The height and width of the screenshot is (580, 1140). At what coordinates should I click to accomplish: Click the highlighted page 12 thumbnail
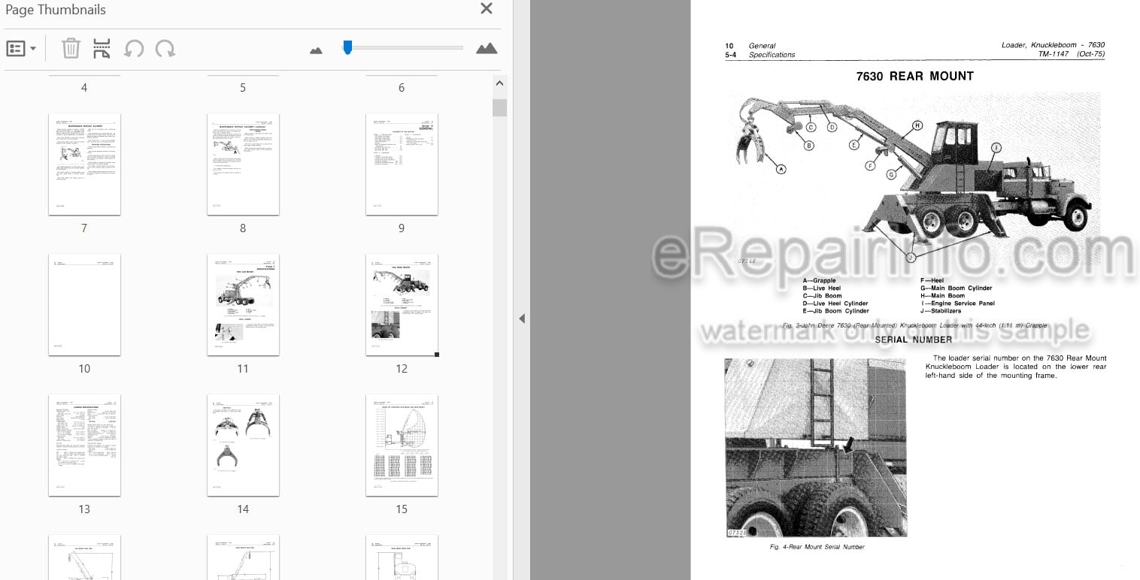(x=402, y=305)
